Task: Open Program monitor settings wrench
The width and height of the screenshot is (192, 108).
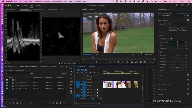Action: [x=142, y=54]
